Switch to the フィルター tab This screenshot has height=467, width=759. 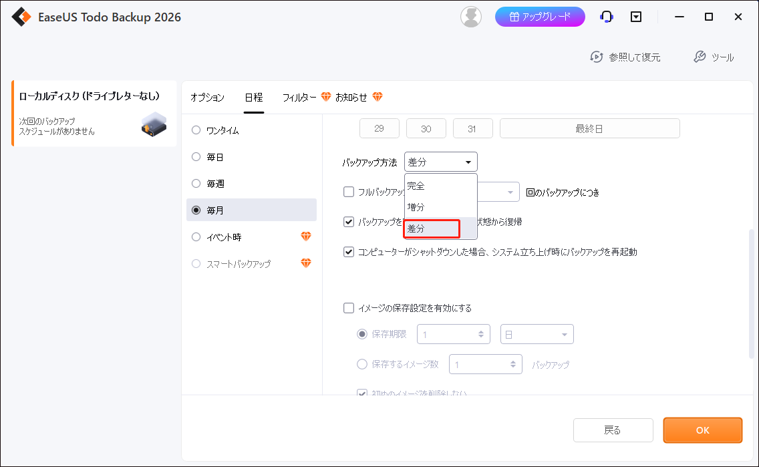pyautogui.click(x=299, y=98)
